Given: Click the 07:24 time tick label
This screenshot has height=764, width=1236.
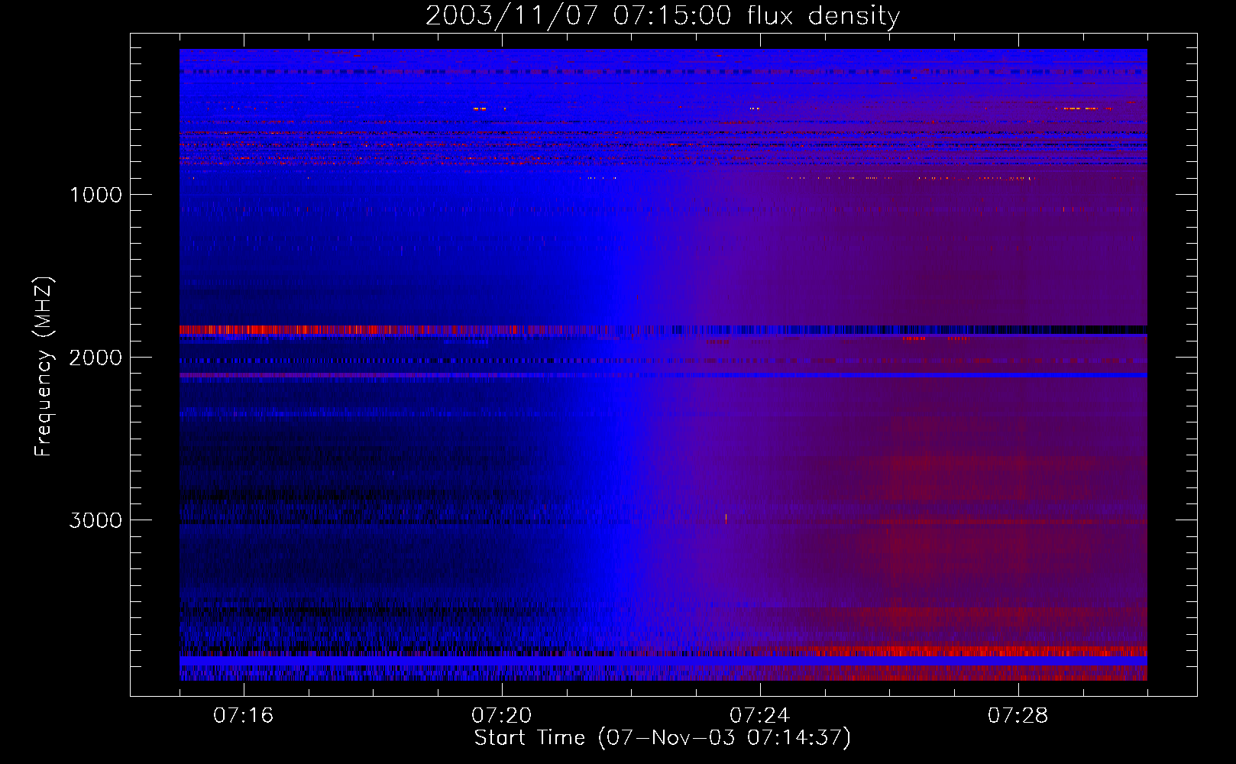Looking at the screenshot, I should (760, 716).
